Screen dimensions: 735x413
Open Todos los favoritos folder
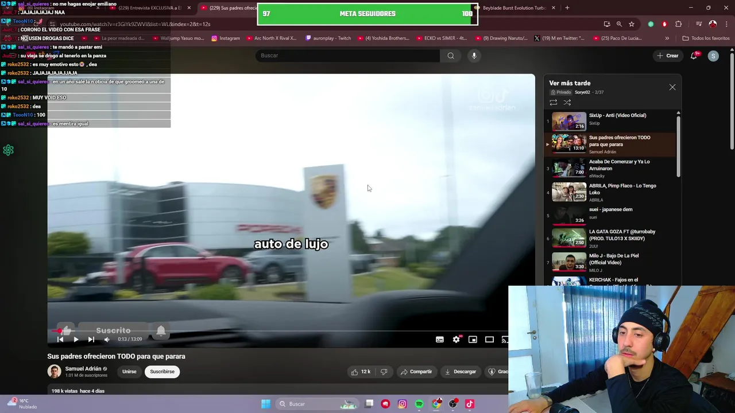point(706,38)
